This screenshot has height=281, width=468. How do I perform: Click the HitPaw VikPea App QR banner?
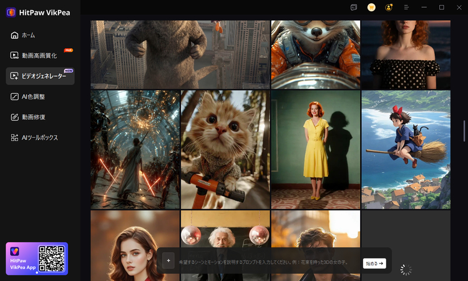[37, 259]
